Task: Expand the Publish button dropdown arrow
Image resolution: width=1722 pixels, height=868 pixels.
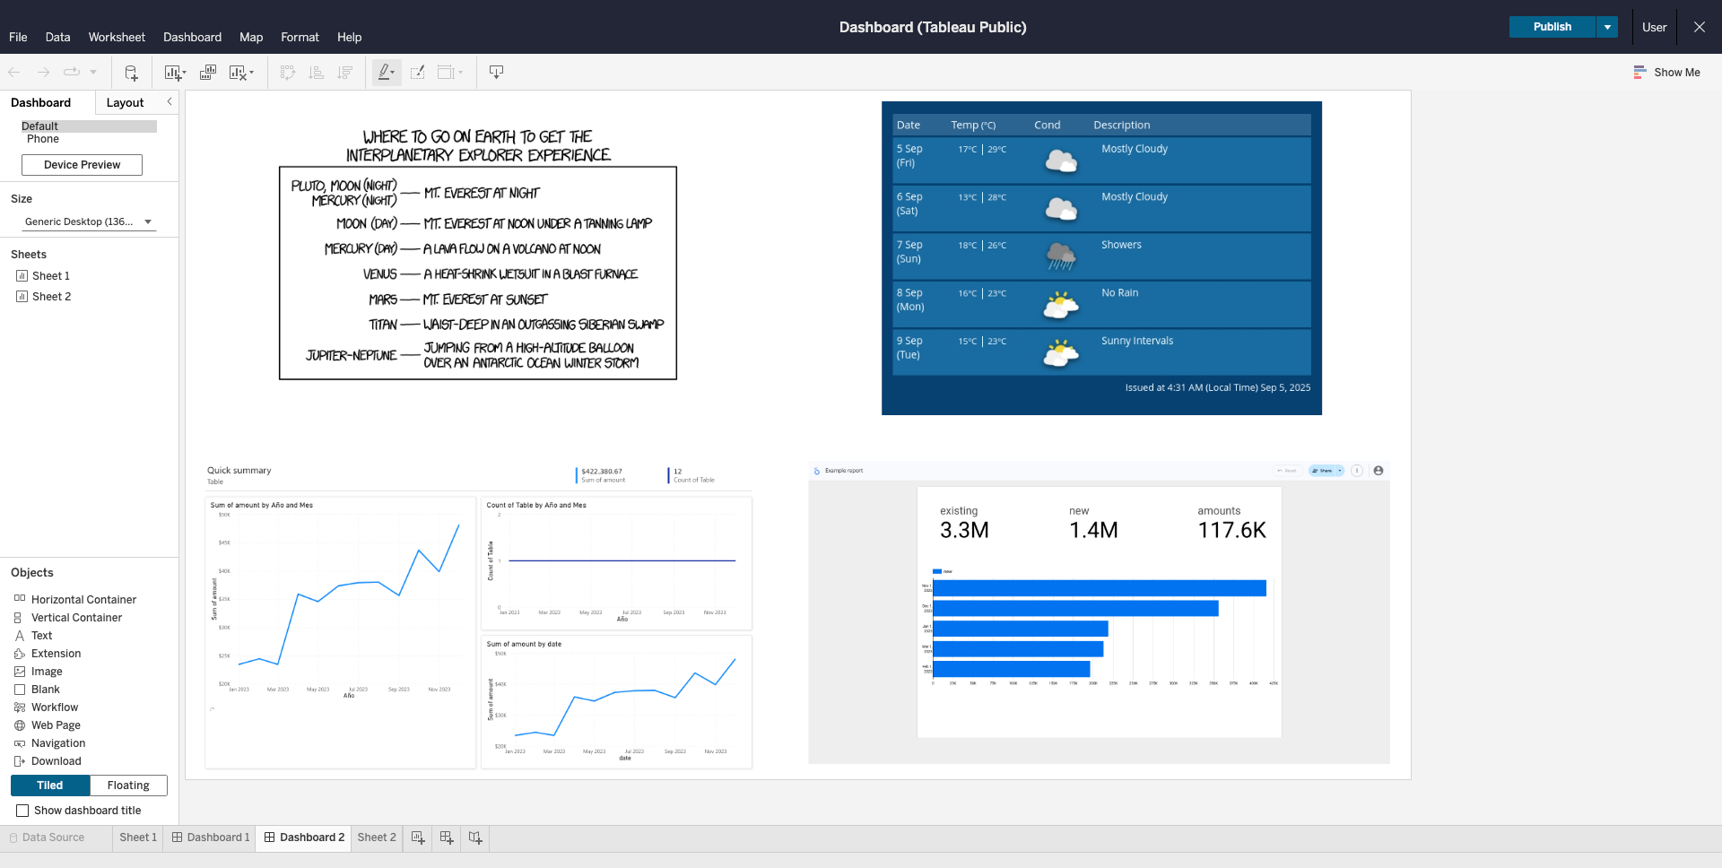Action: (1607, 27)
